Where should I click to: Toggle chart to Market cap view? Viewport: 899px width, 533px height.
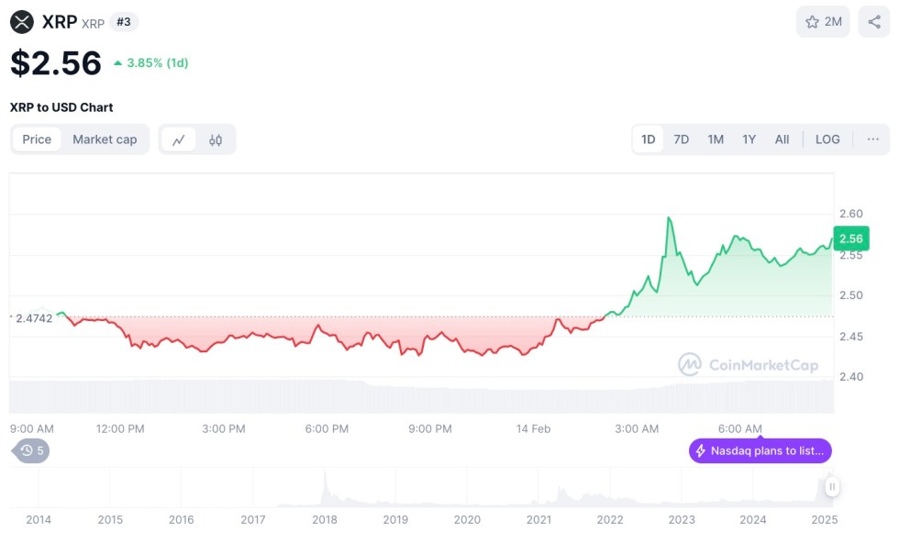(105, 139)
